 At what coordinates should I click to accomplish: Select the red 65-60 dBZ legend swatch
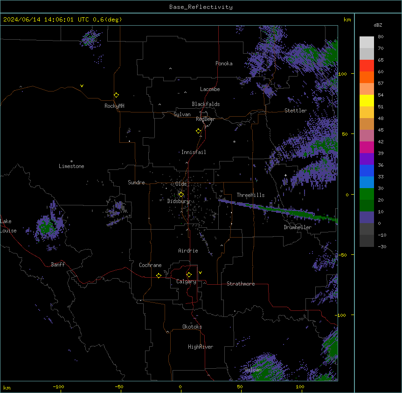pos(367,66)
